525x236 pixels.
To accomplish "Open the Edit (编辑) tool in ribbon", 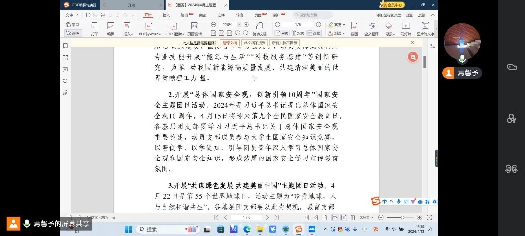I will (110, 29).
